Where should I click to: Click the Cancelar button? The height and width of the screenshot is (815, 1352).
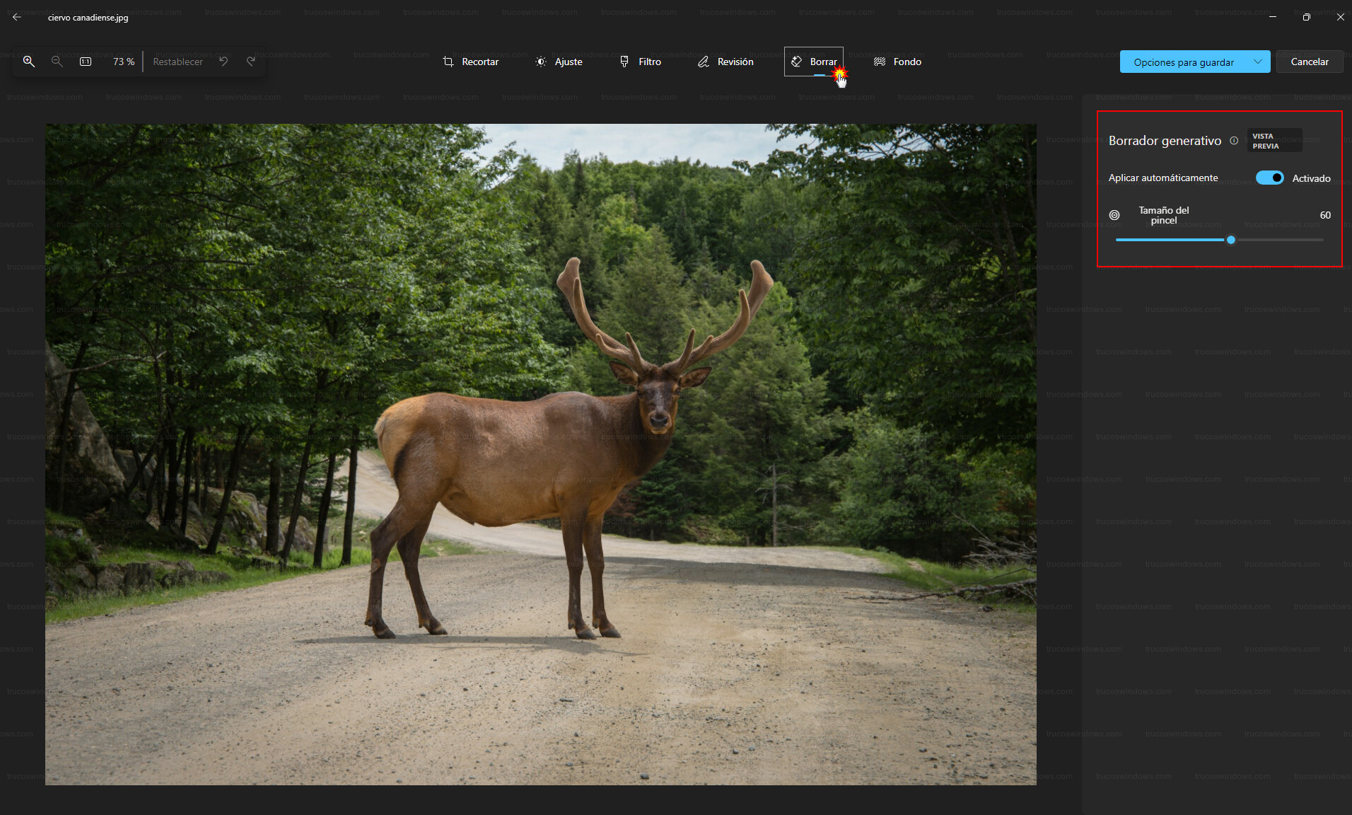1309,62
